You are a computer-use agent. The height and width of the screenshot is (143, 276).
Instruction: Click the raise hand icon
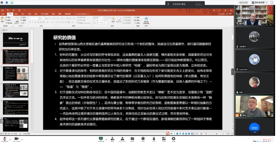pyautogui.click(x=154, y=139)
